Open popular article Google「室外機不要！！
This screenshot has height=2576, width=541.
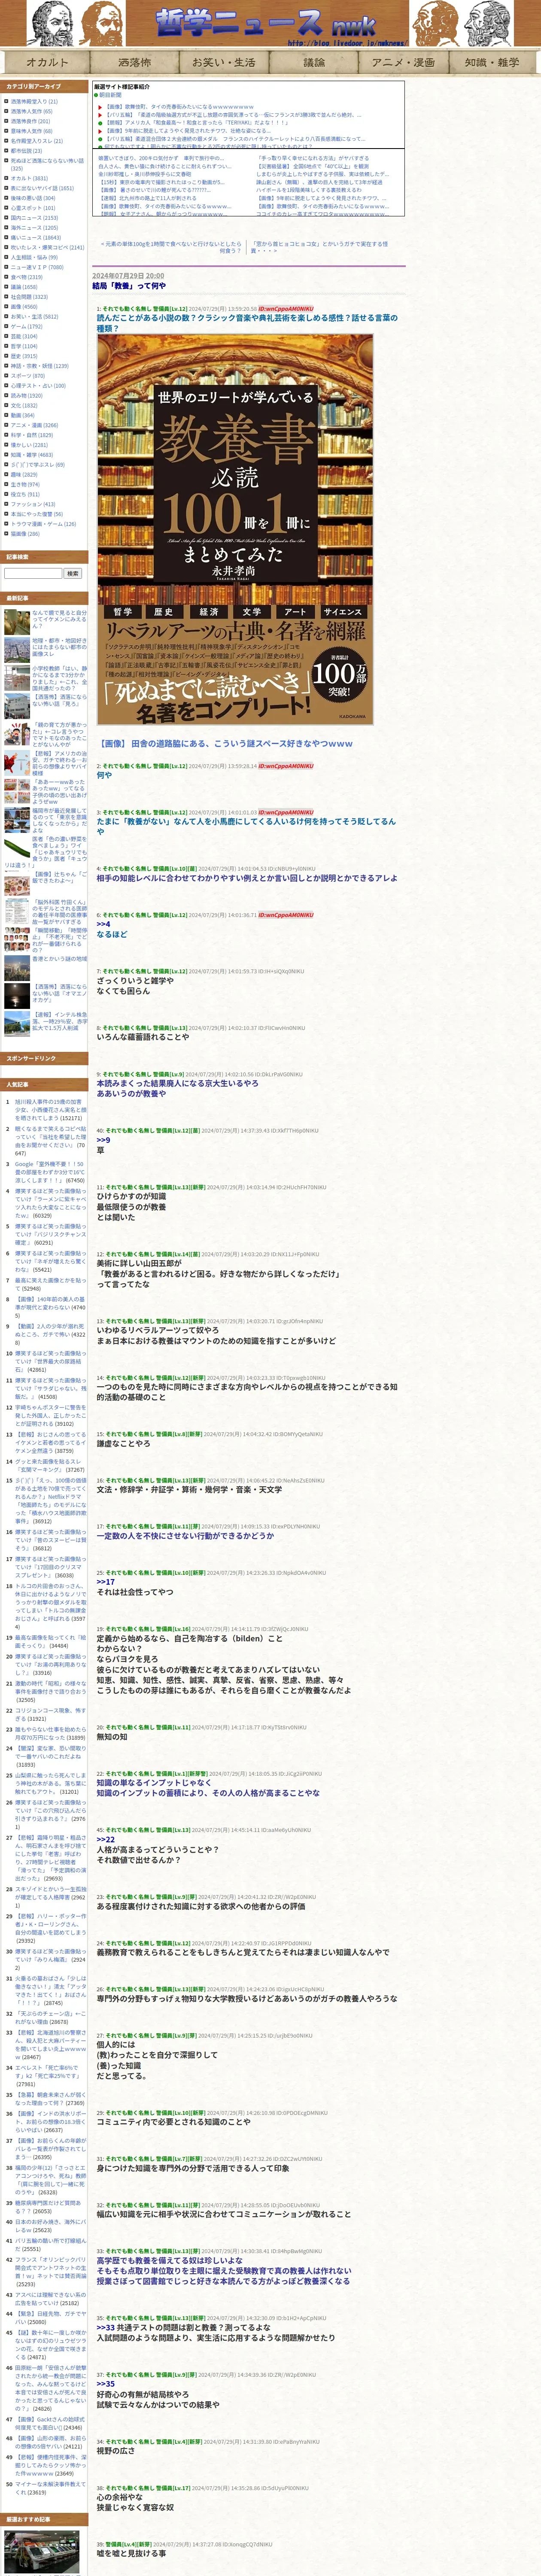click(x=50, y=1173)
